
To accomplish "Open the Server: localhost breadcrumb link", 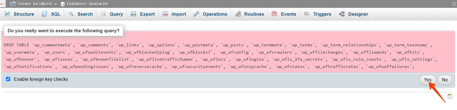I will click(34, 4).
